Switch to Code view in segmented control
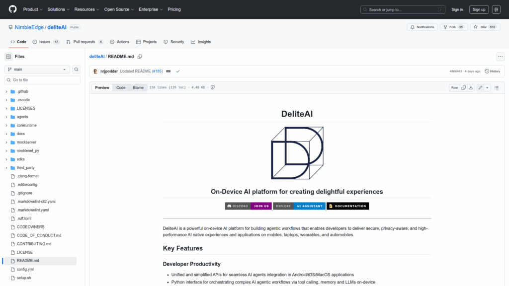This screenshot has height=286, width=509. (121, 87)
